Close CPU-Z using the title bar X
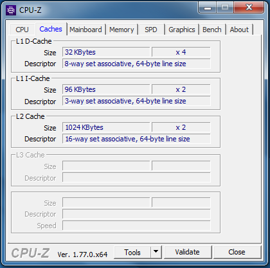270x268 pixels. (249, 8)
